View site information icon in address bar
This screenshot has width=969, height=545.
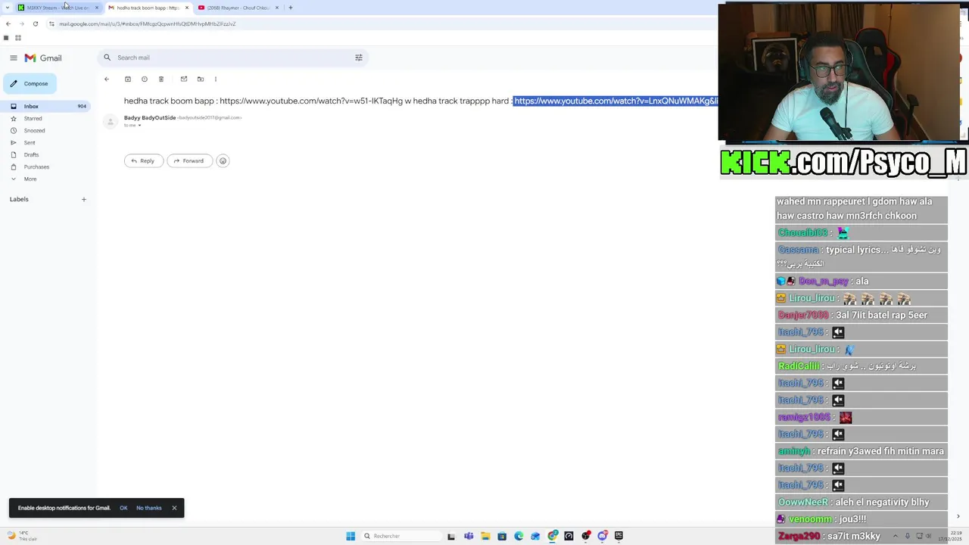click(x=51, y=23)
